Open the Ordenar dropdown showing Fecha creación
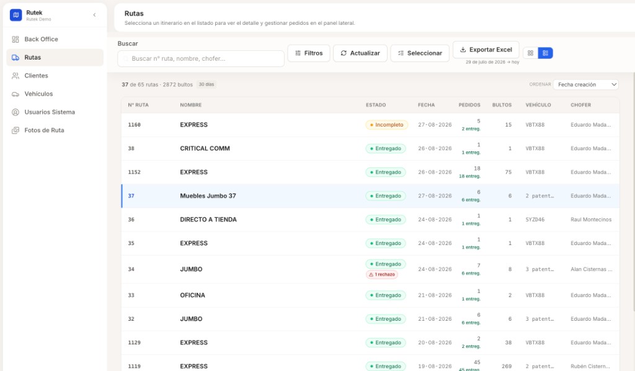The image size is (635, 371). (x=585, y=84)
